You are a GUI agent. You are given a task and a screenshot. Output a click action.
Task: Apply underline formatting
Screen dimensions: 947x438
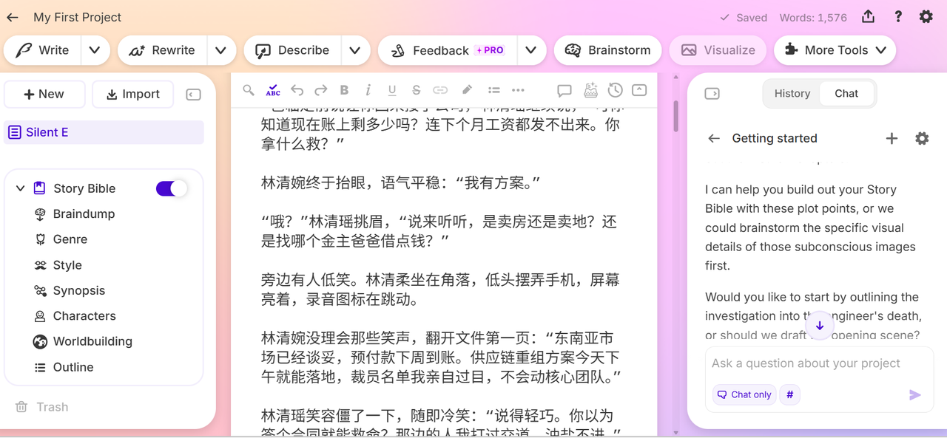[x=392, y=90]
